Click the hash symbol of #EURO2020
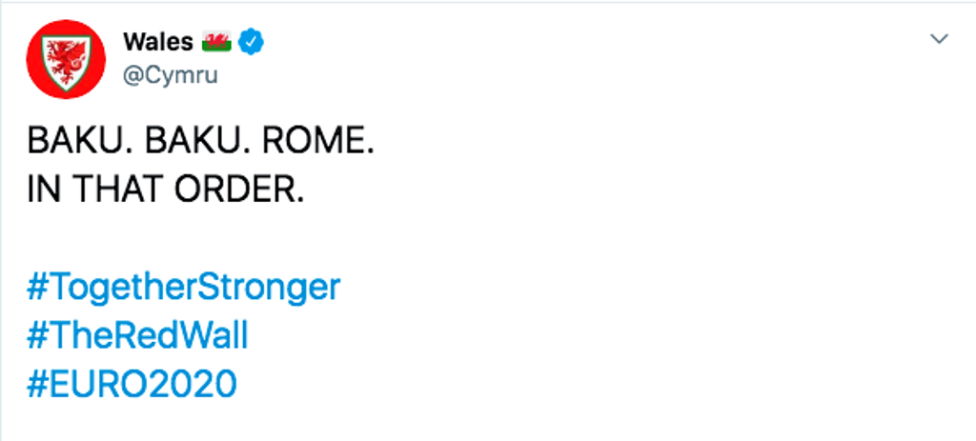 tap(35, 384)
